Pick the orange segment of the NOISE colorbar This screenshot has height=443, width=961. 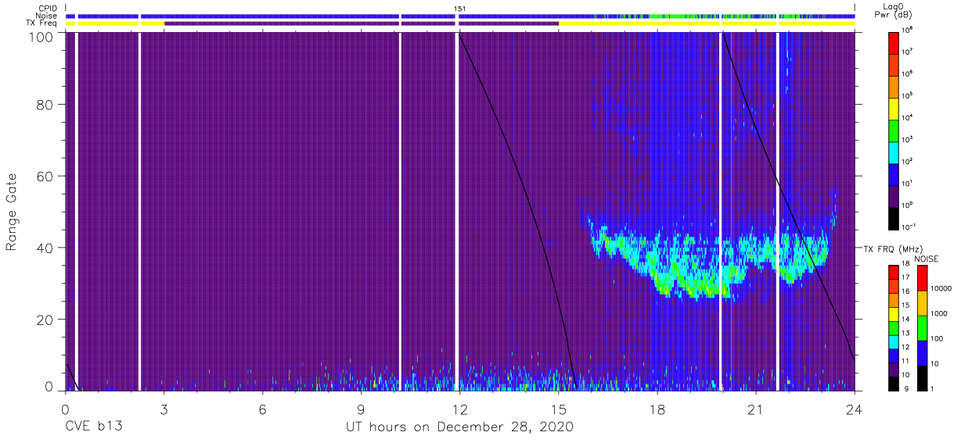(x=921, y=302)
